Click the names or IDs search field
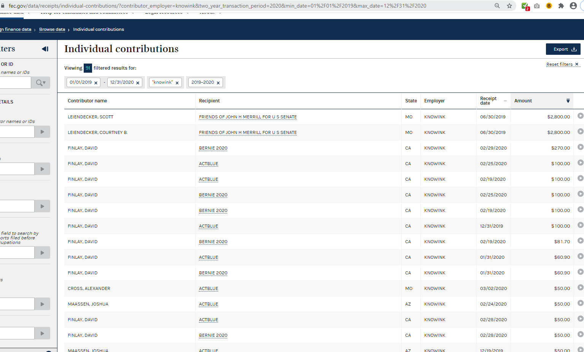 pos(15,83)
